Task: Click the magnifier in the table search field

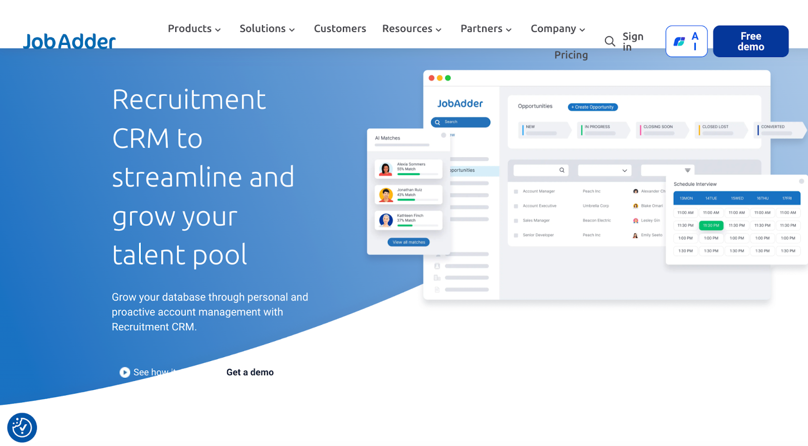Action: pyautogui.click(x=562, y=170)
